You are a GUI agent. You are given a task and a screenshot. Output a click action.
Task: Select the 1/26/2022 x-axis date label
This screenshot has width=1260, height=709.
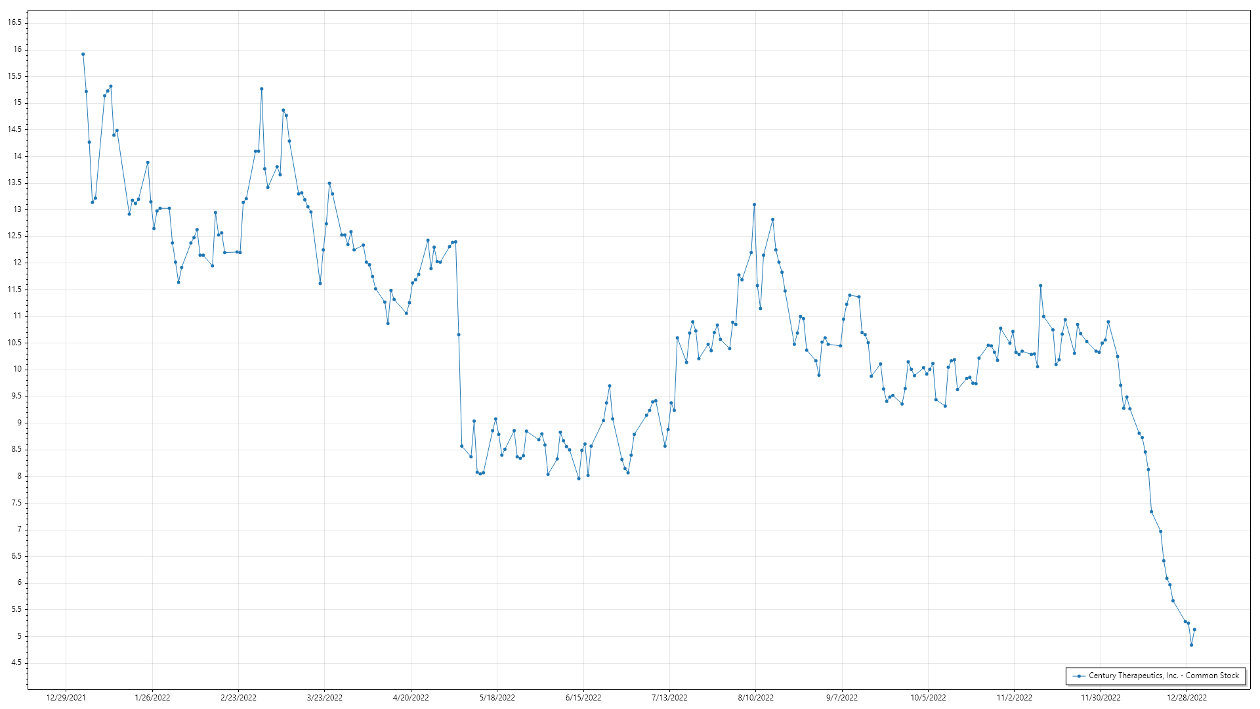tap(152, 698)
